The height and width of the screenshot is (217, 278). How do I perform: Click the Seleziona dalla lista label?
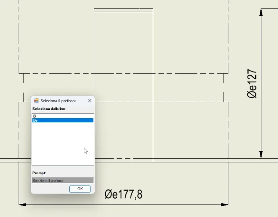[x=49, y=109]
